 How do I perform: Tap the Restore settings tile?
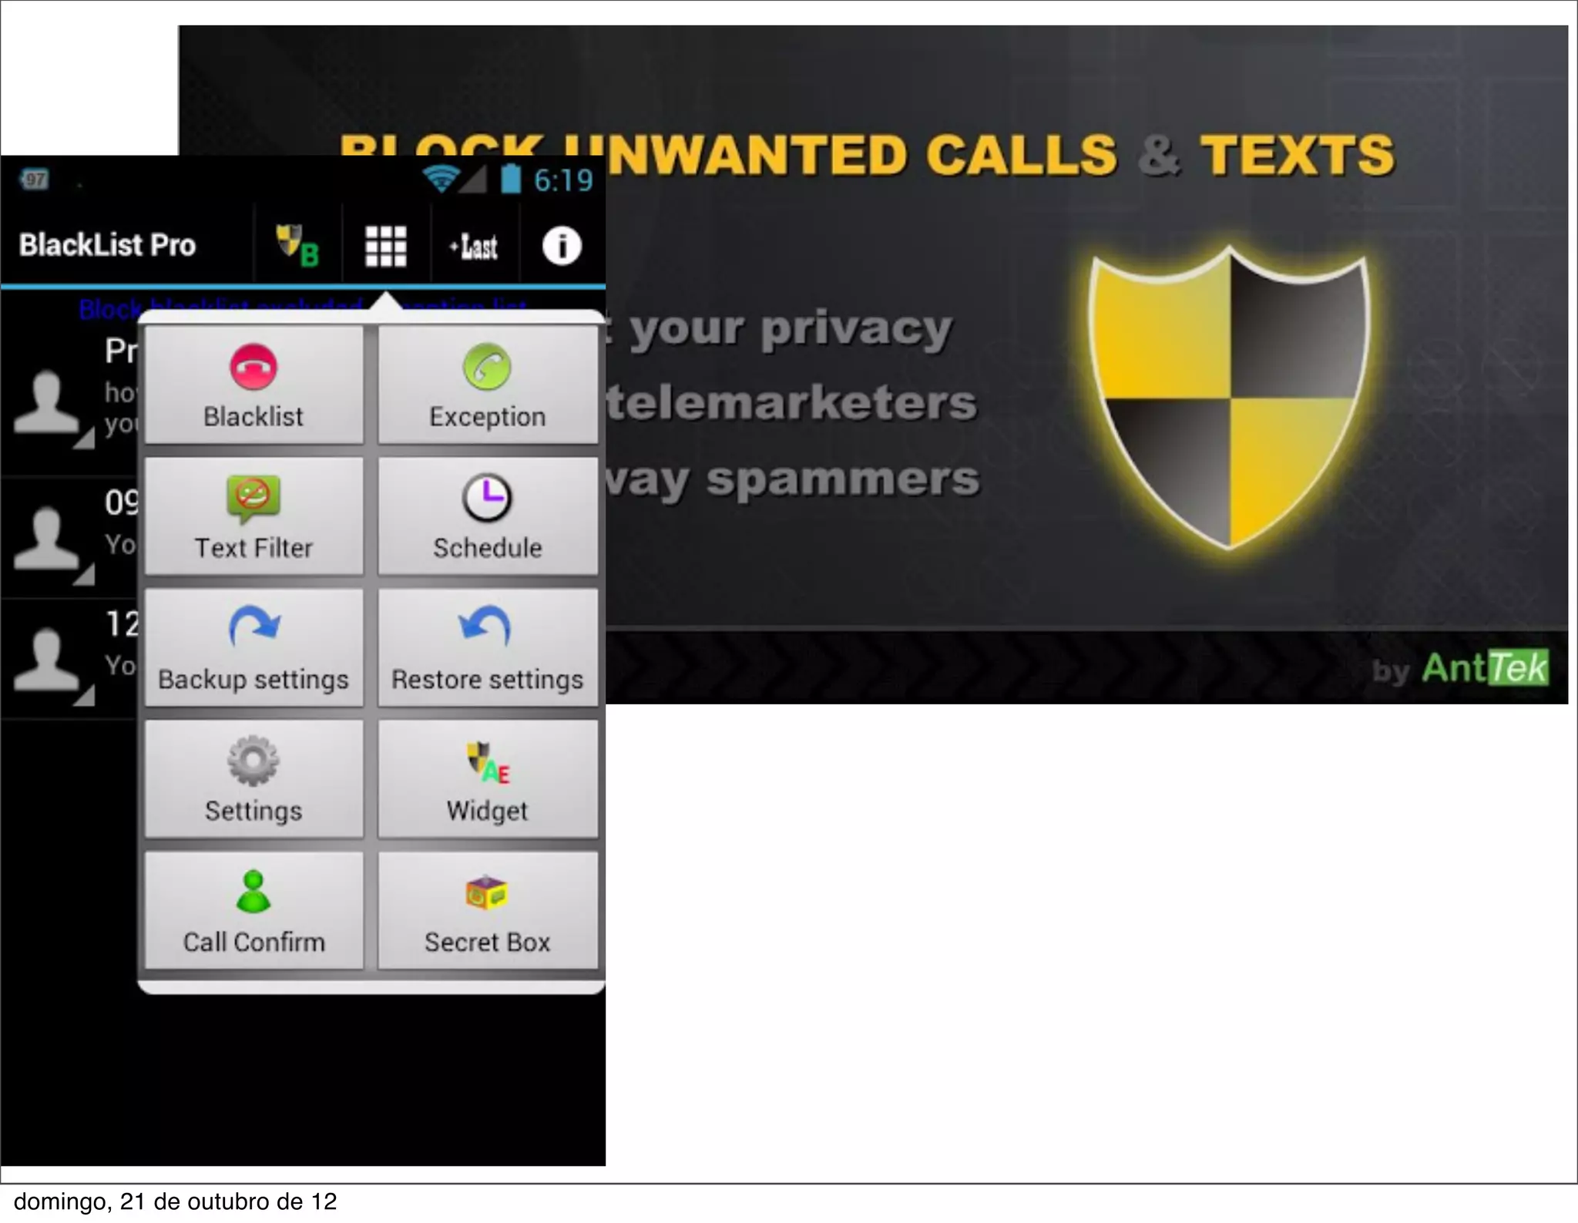pyautogui.click(x=487, y=648)
